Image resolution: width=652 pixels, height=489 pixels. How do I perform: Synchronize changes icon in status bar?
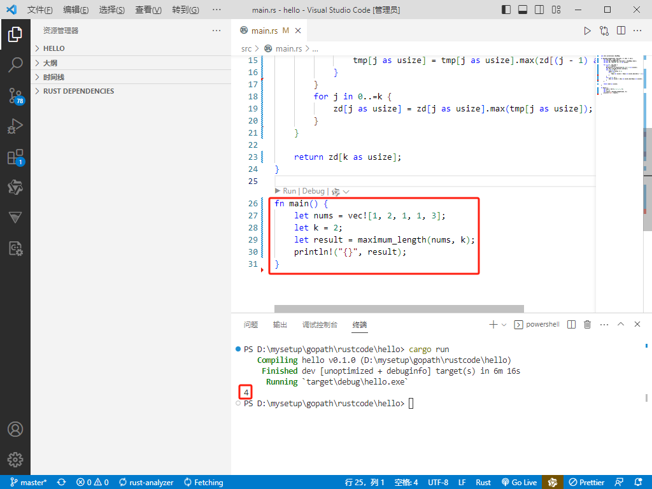pos(62,483)
